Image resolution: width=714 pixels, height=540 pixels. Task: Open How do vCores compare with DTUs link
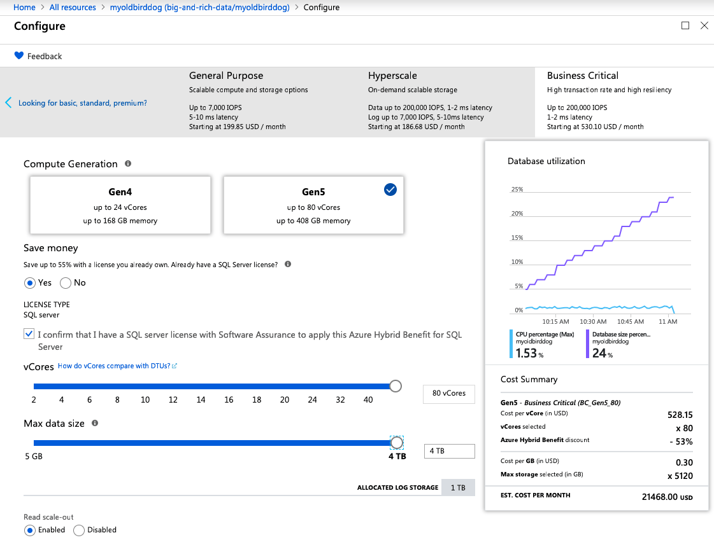[114, 366]
